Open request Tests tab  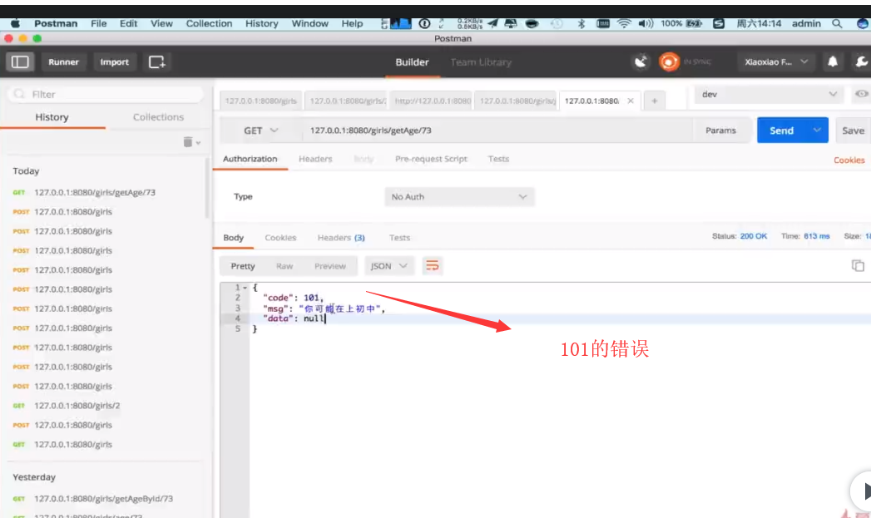point(498,159)
